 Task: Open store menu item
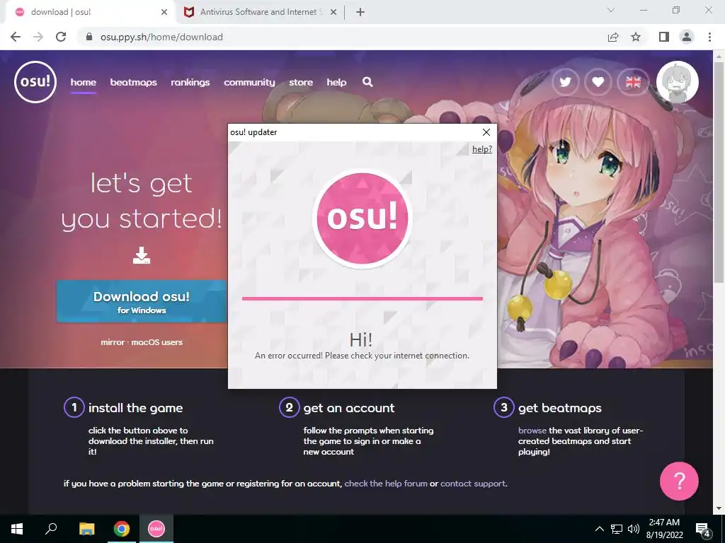click(301, 82)
